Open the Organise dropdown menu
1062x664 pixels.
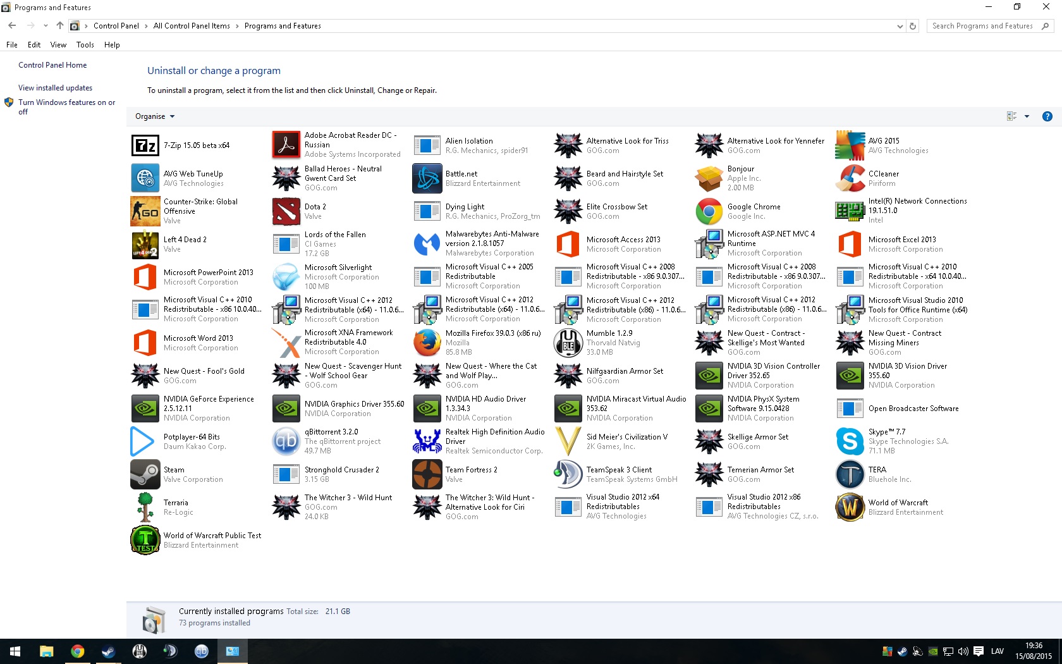[155, 116]
